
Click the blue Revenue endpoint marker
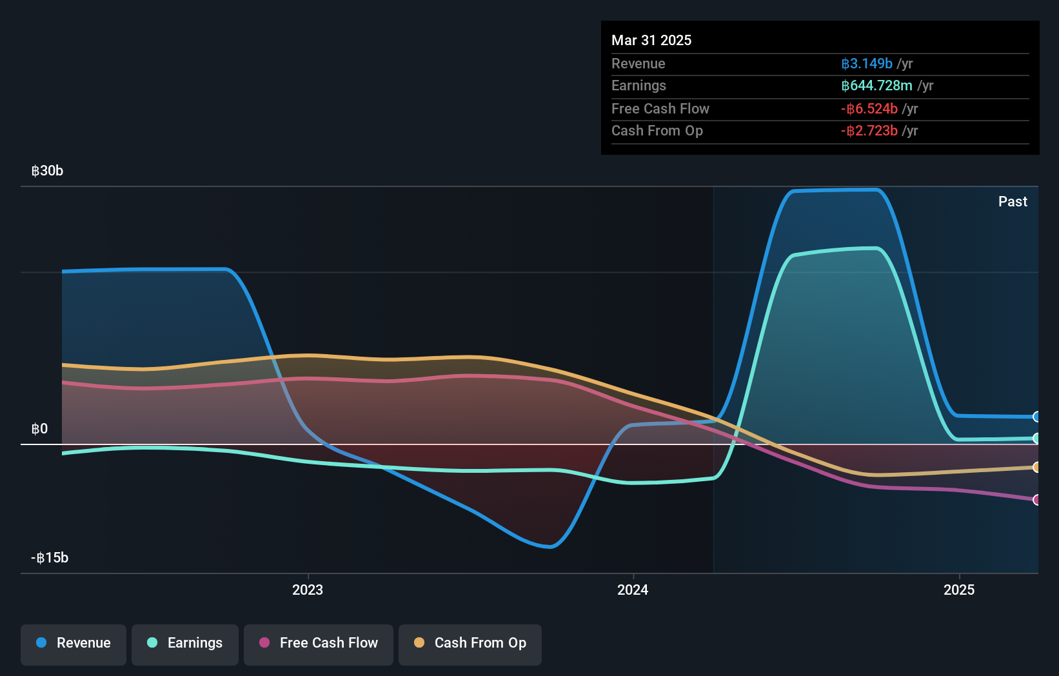click(x=1036, y=417)
